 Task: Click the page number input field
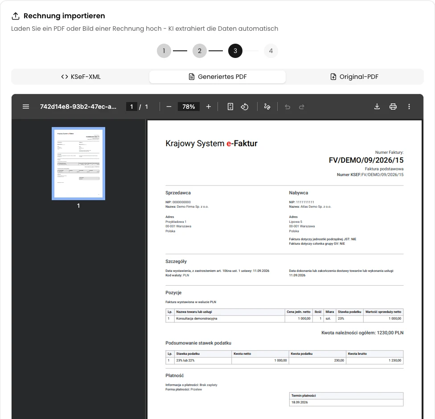coord(131,107)
